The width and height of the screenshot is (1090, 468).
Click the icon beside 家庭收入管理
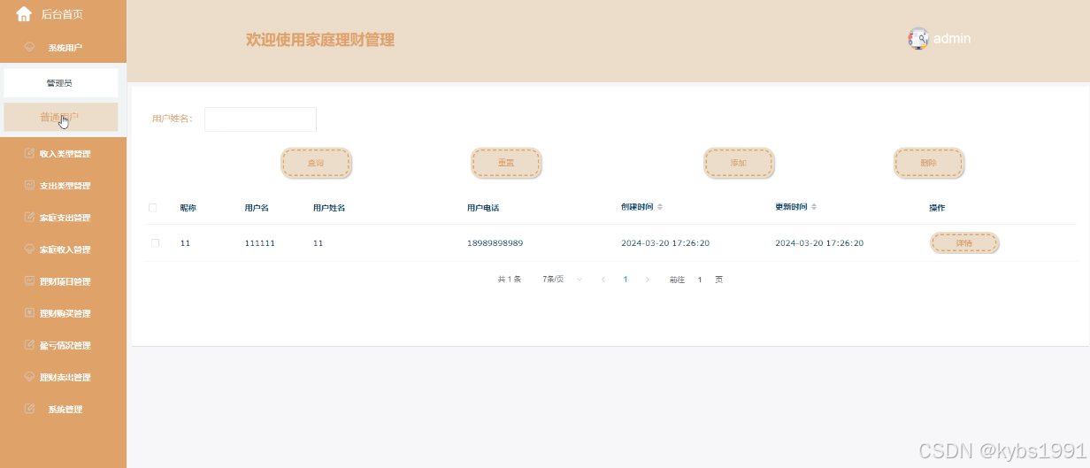[x=29, y=249]
